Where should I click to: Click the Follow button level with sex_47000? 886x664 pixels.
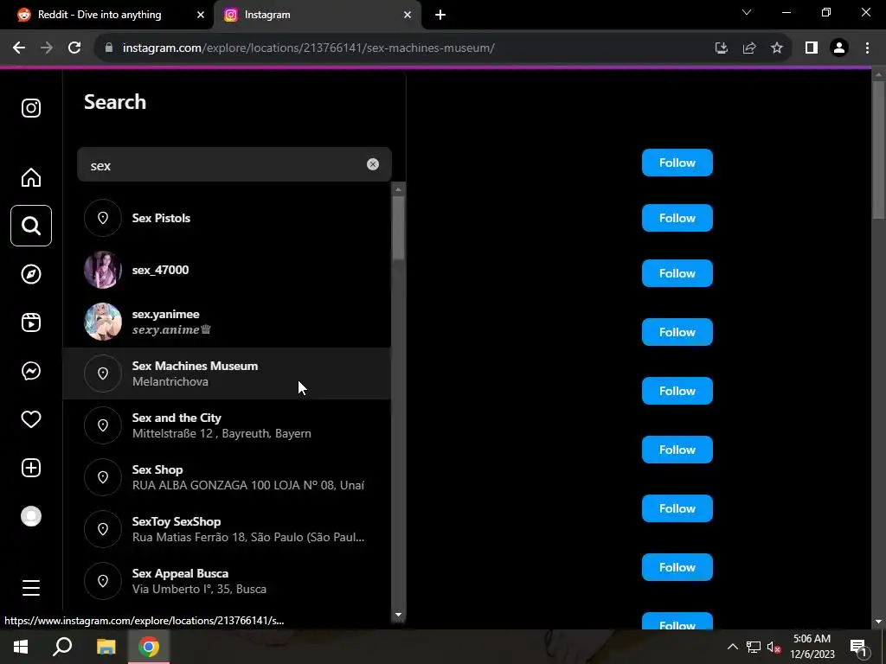677,273
